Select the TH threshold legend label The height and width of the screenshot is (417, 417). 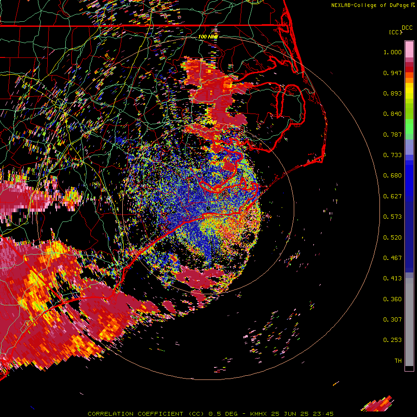tap(398, 361)
